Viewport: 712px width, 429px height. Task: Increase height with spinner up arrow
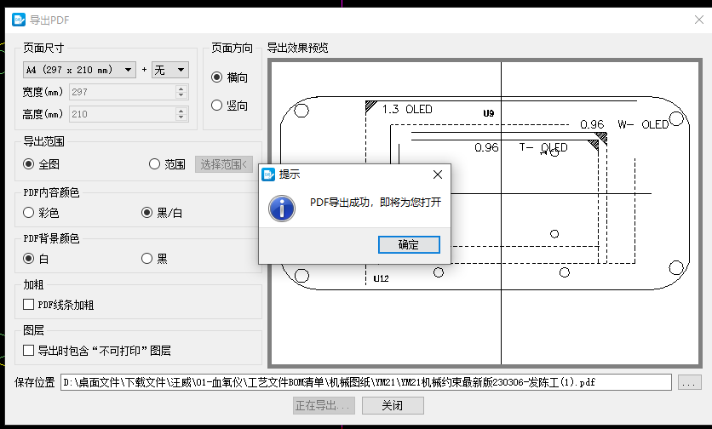181,111
